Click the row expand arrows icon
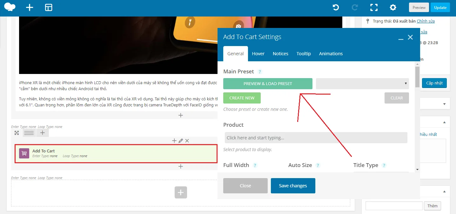 (x=17, y=133)
